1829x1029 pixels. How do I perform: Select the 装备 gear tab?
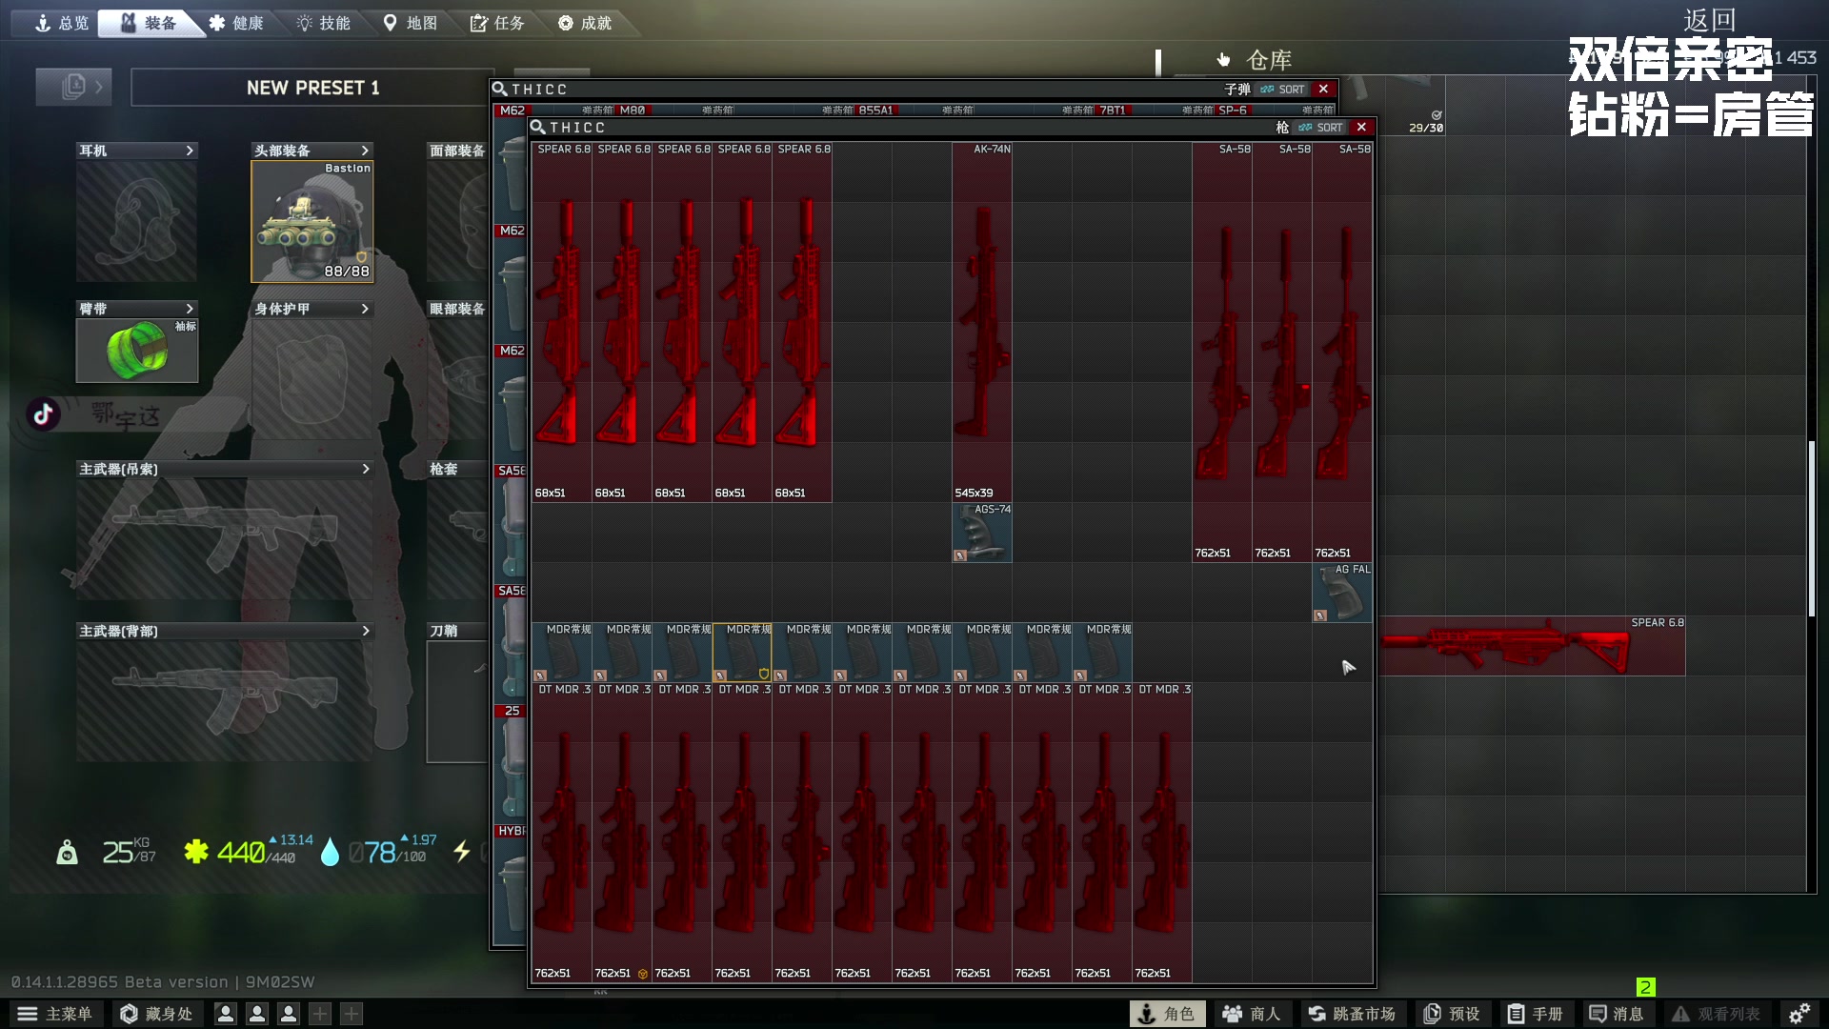click(149, 23)
